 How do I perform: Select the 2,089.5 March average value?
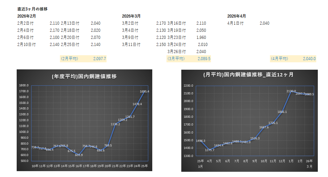tap(204, 59)
